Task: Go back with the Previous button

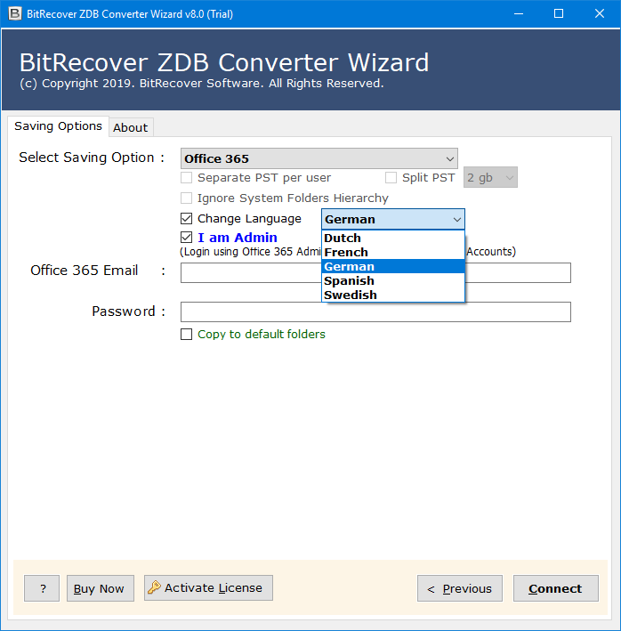Action: tap(459, 588)
